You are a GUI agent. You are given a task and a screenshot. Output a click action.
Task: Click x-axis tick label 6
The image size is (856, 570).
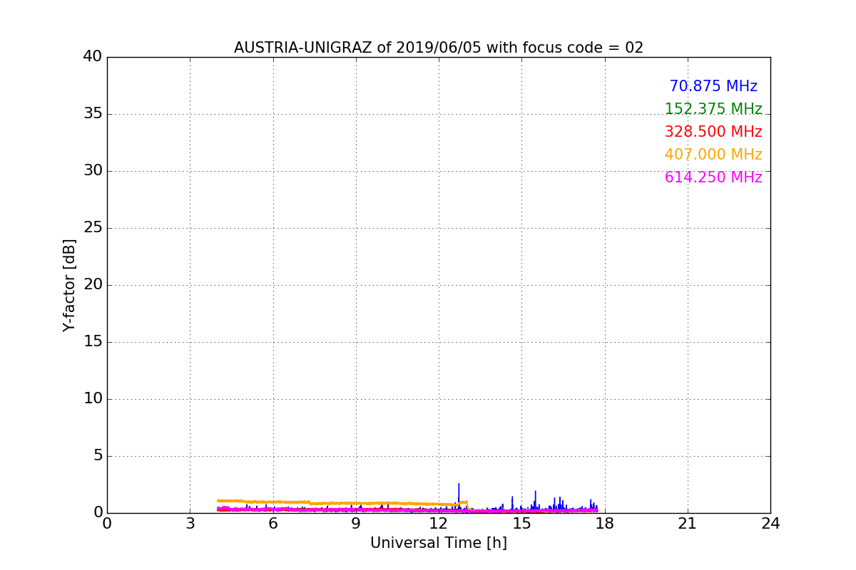(x=273, y=524)
